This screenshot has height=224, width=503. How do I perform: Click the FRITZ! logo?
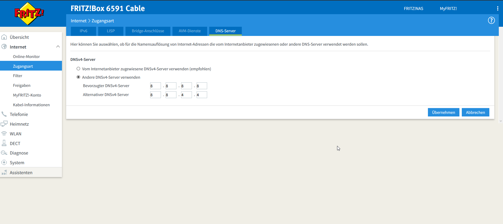tap(29, 14)
